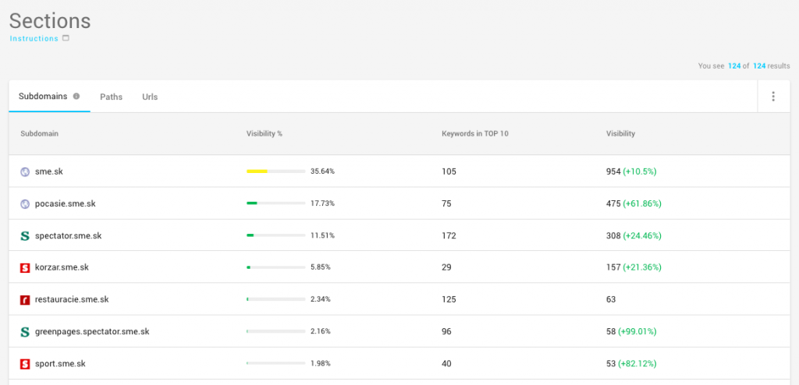Screen dimensions: 799x385
Task: Click the window icon beside Instructions
Action: [66, 38]
